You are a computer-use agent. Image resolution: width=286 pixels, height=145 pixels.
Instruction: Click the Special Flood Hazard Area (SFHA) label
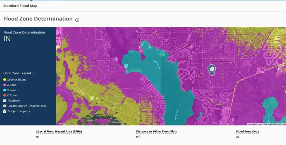point(59,132)
